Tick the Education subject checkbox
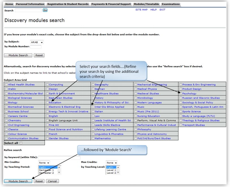 [47, 102]
